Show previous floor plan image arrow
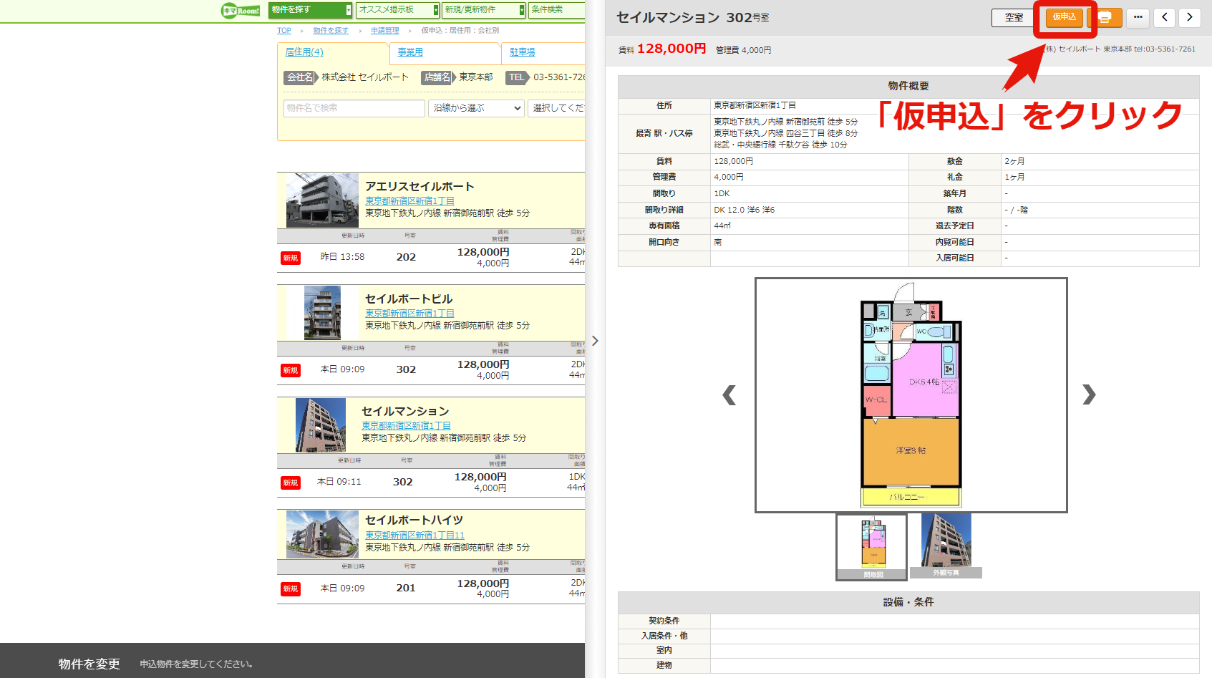 (x=729, y=394)
